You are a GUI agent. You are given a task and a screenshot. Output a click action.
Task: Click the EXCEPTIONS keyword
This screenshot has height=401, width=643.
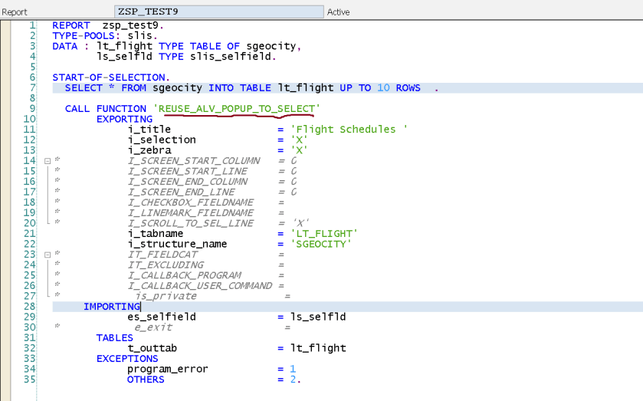coord(127,359)
